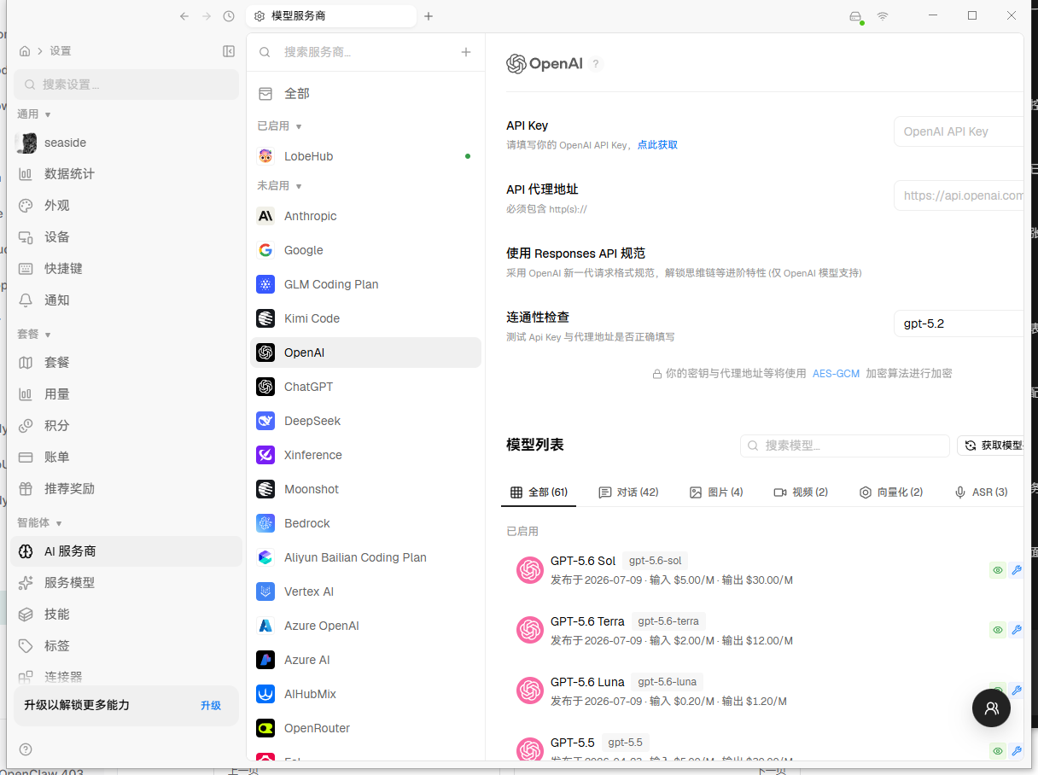Open the Anthropic provider
Image resolution: width=1038 pixels, height=775 pixels.
click(365, 216)
